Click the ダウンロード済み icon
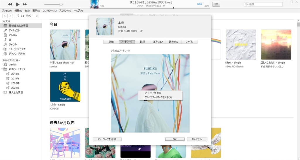The width and height of the screenshot is (300, 160). tap(5, 54)
